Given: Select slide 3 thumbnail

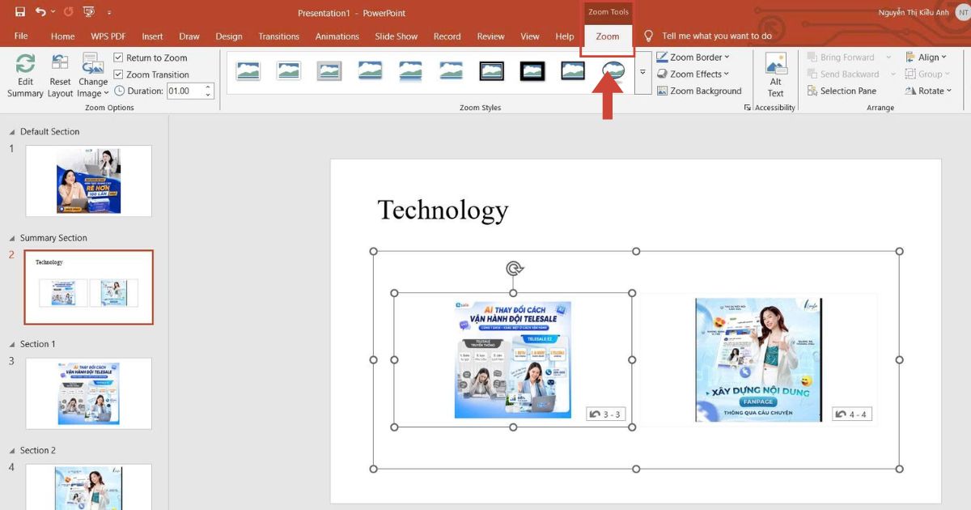Looking at the screenshot, I should point(88,393).
